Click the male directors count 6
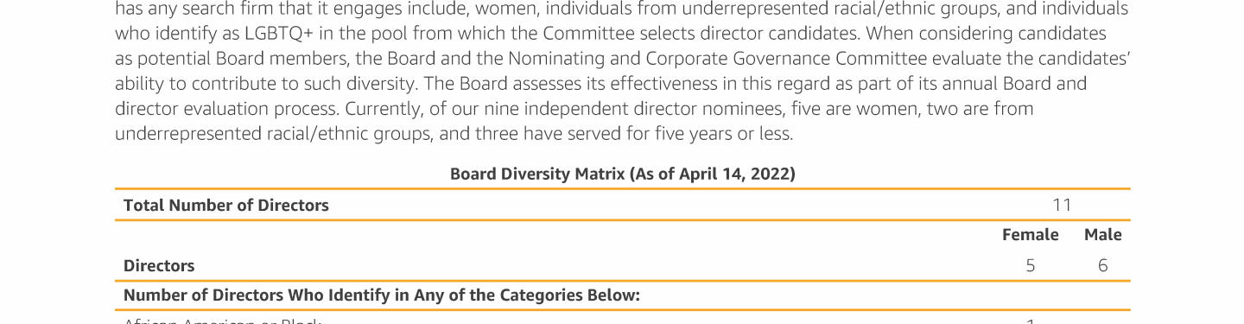1244x324 pixels. tap(1103, 266)
